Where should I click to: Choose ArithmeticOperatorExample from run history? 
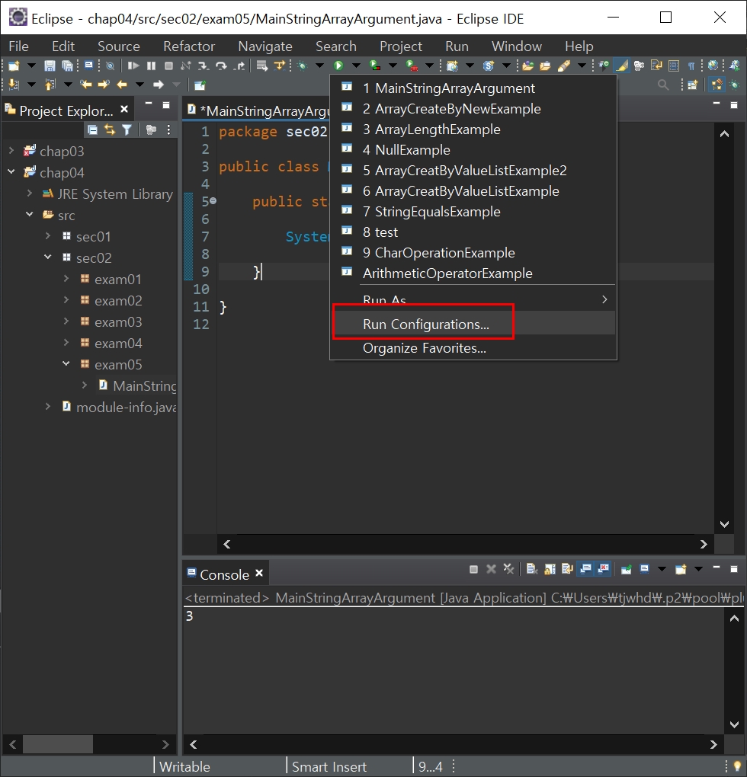(x=473, y=273)
